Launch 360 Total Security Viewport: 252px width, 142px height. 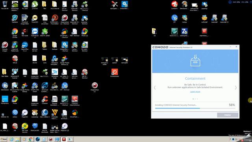[25, 128]
